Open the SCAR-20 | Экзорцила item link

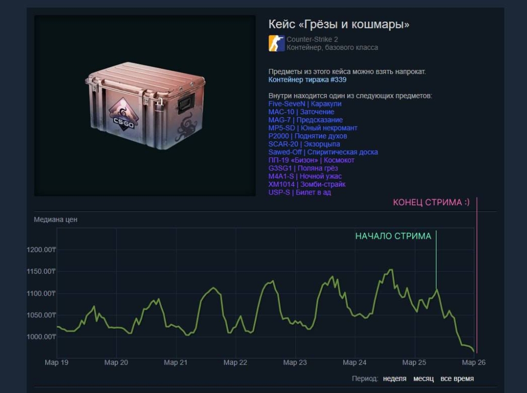coord(304,144)
